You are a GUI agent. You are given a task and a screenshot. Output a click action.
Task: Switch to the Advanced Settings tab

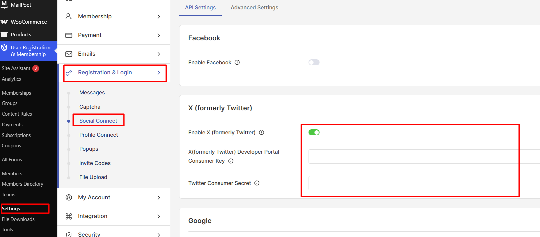(x=254, y=7)
